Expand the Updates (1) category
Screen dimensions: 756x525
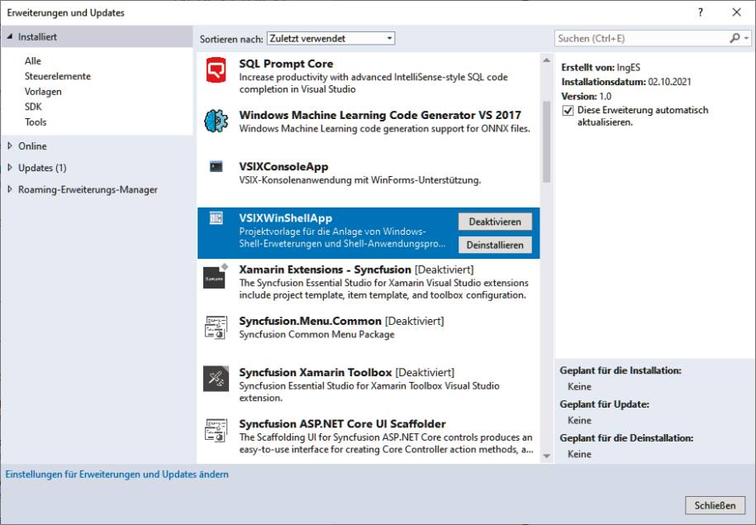(10, 168)
